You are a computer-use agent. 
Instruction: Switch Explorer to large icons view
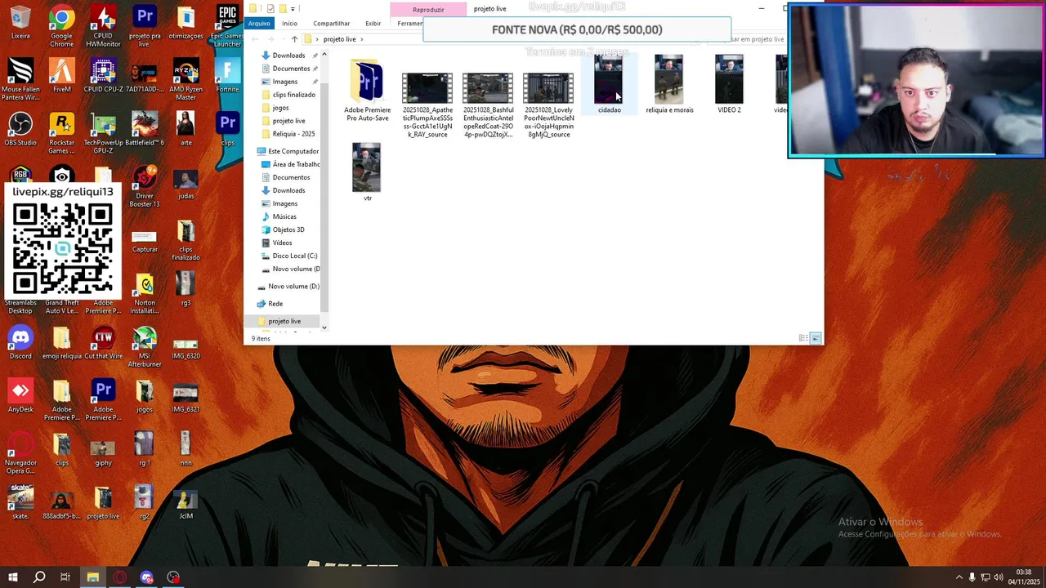tap(816, 338)
